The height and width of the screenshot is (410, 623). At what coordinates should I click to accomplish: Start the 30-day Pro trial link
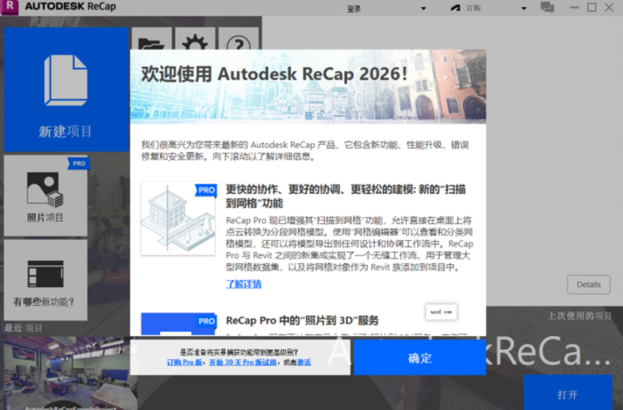coord(243,362)
